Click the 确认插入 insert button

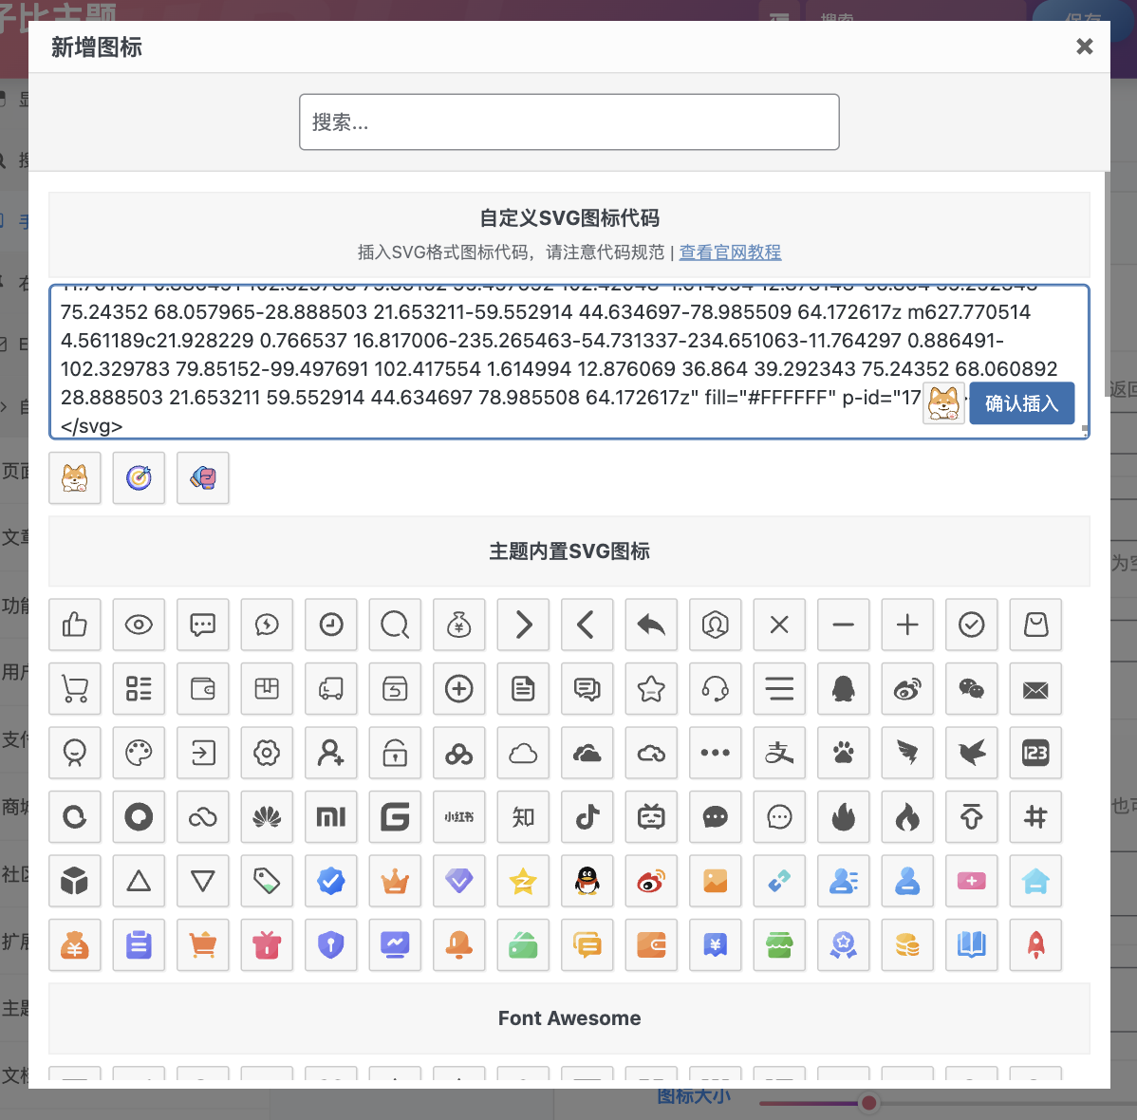point(1022,403)
